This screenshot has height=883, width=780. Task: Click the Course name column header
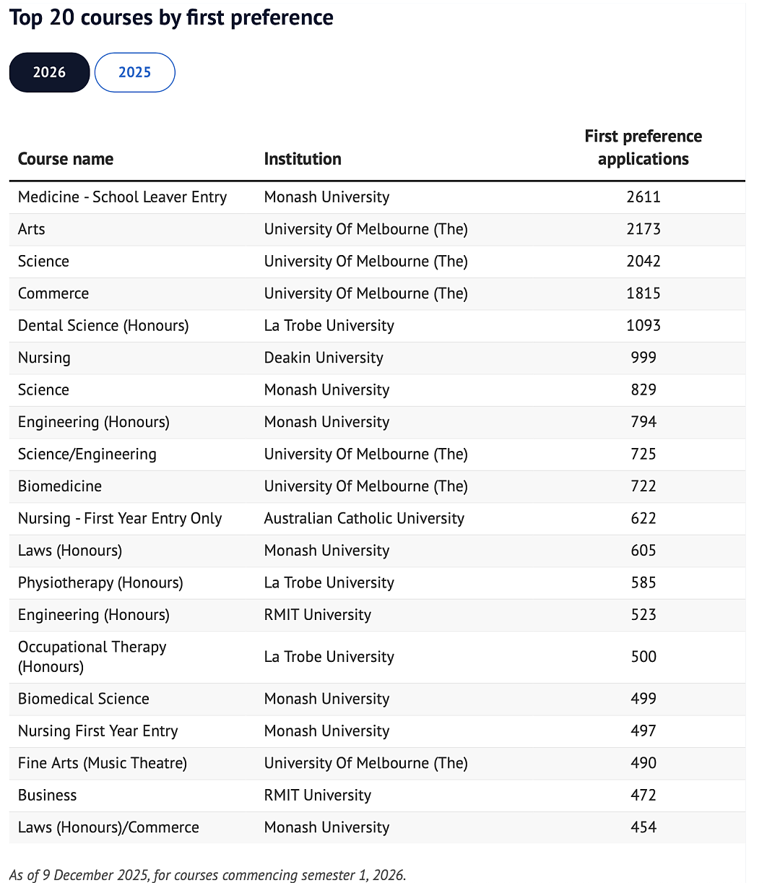[66, 159]
